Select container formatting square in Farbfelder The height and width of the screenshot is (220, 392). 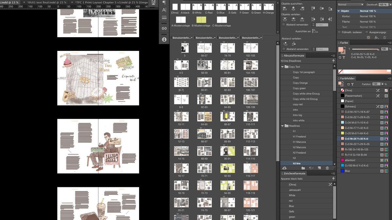[x=348, y=84]
